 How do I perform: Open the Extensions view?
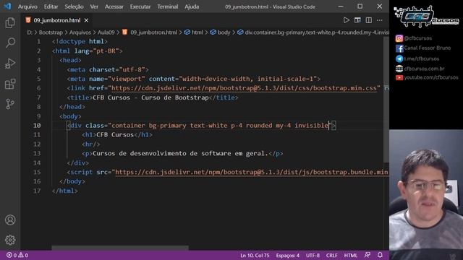tap(10, 84)
